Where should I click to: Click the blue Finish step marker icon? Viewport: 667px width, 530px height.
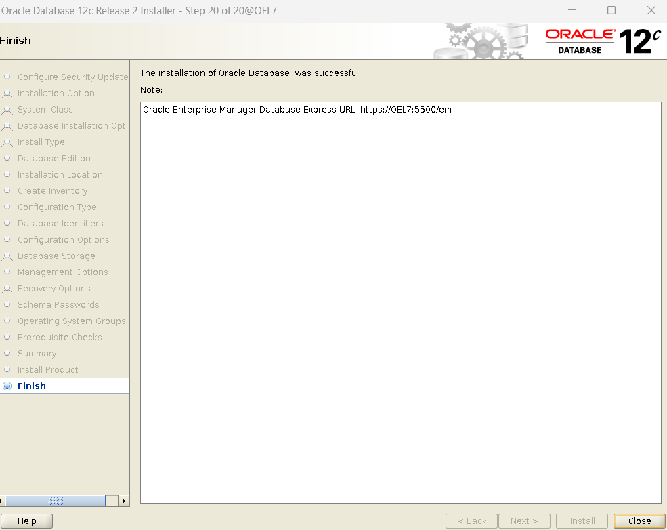tap(7, 386)
